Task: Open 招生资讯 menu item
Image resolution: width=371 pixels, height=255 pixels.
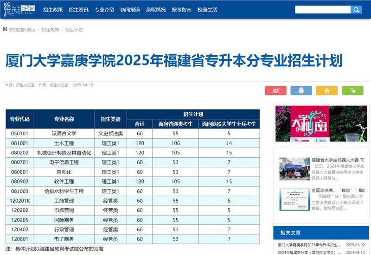Action: pos(78,10)
